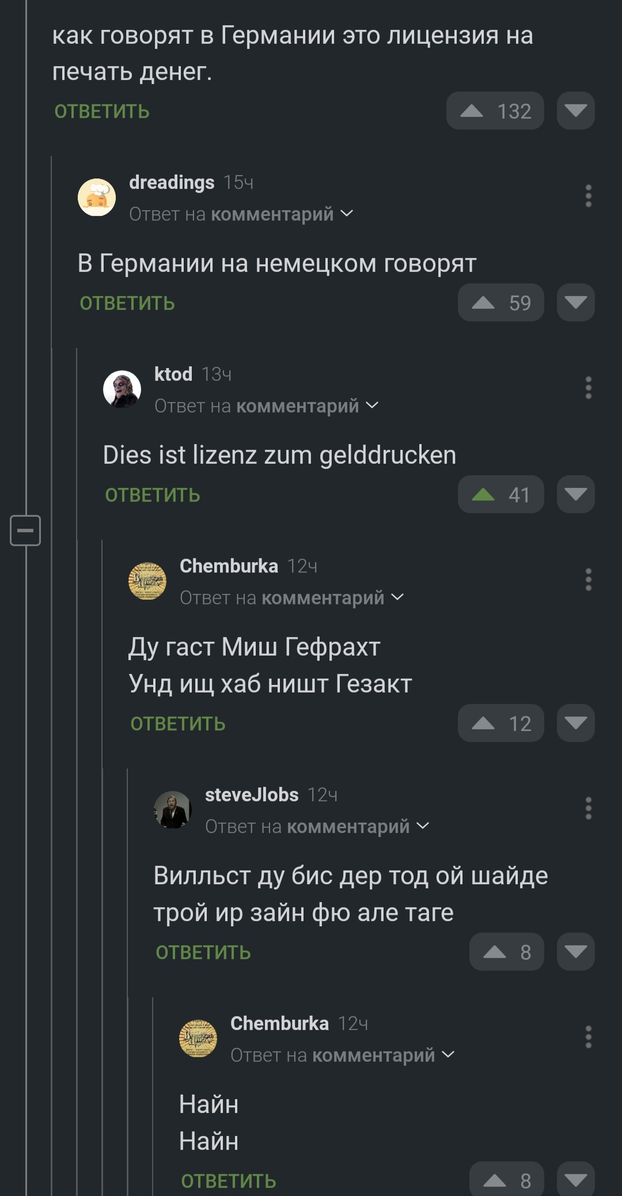
Task: Expand parent comment chevron under steveJlobs
Action: (423, 826)
